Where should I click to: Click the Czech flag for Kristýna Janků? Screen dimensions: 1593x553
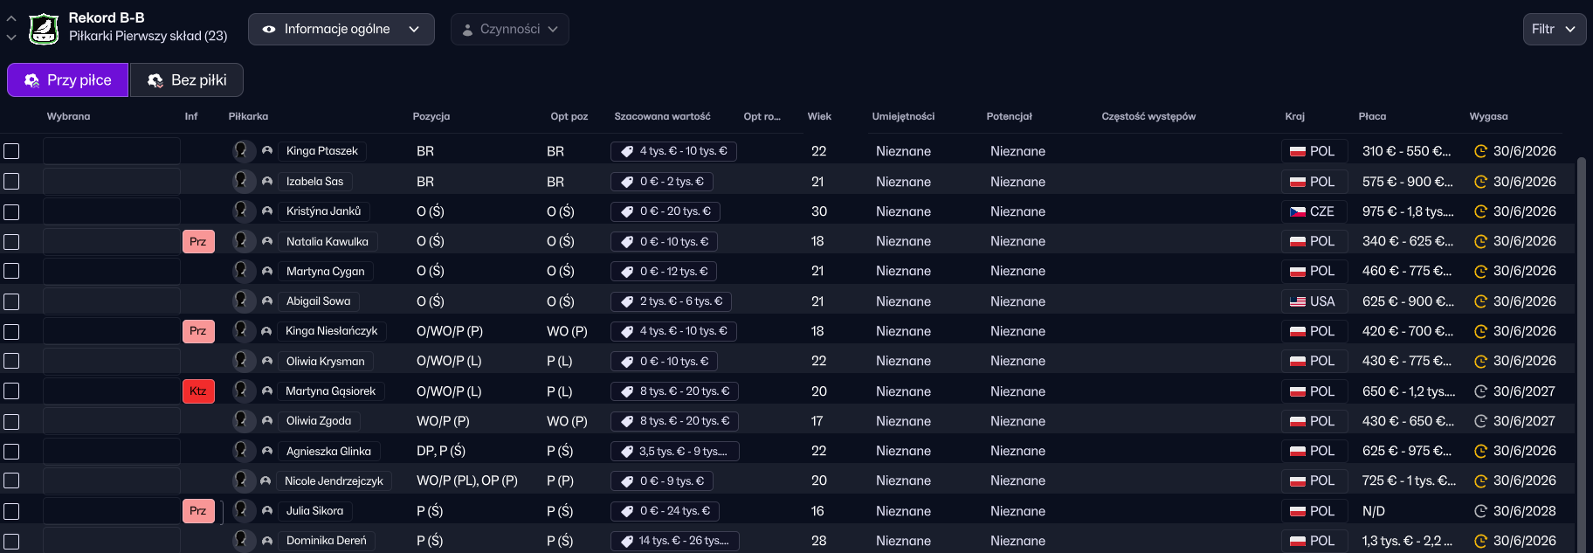[x=1298, y=211]
